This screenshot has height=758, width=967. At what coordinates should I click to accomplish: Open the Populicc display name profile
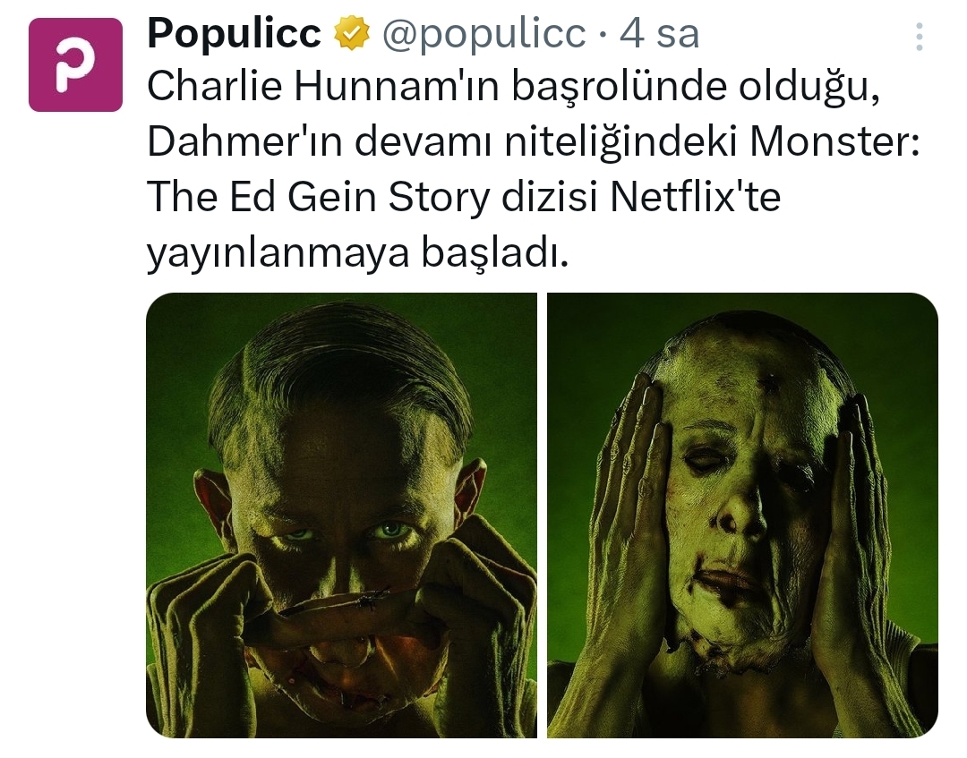(234, 33)
